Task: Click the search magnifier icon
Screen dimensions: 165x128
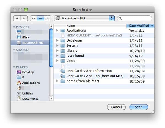Action: [x=120, y=18]
